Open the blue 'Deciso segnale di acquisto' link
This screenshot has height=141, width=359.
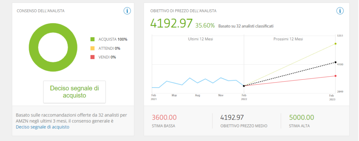42,127
